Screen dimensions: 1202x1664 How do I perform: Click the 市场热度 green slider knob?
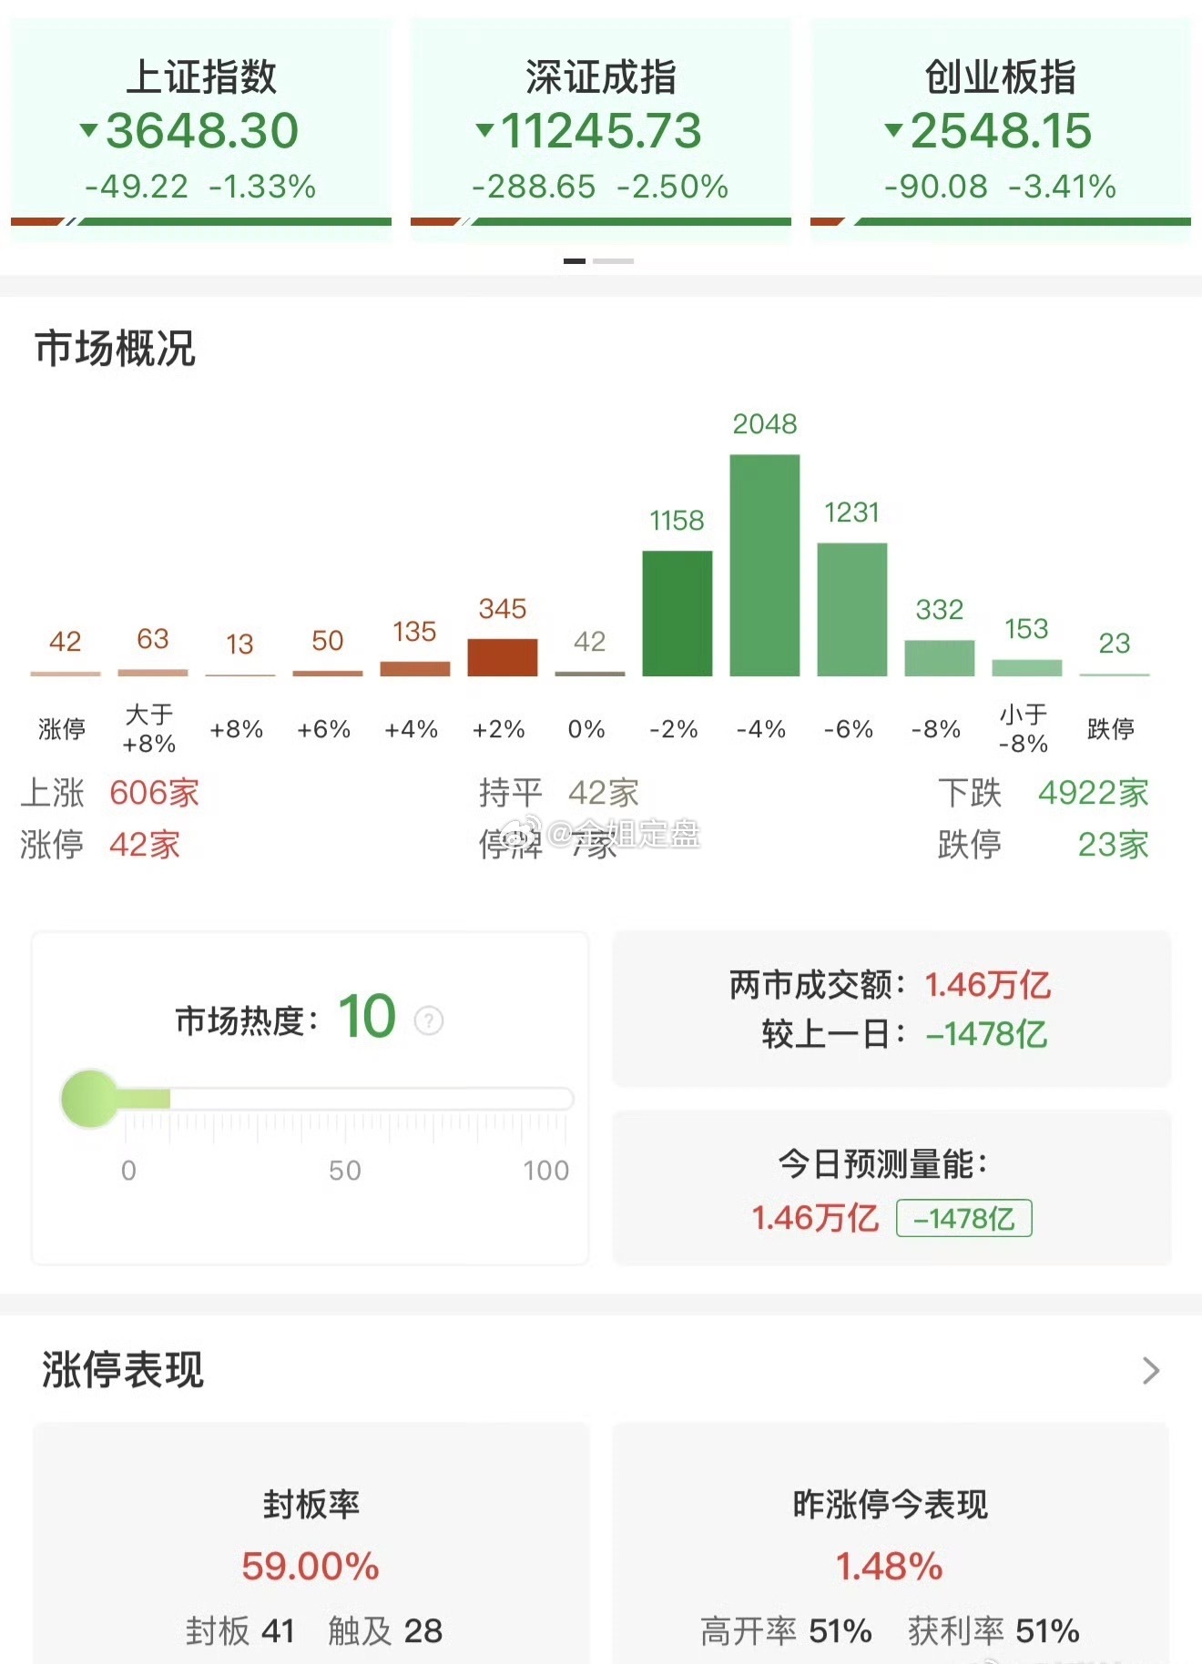[90, 1099]
